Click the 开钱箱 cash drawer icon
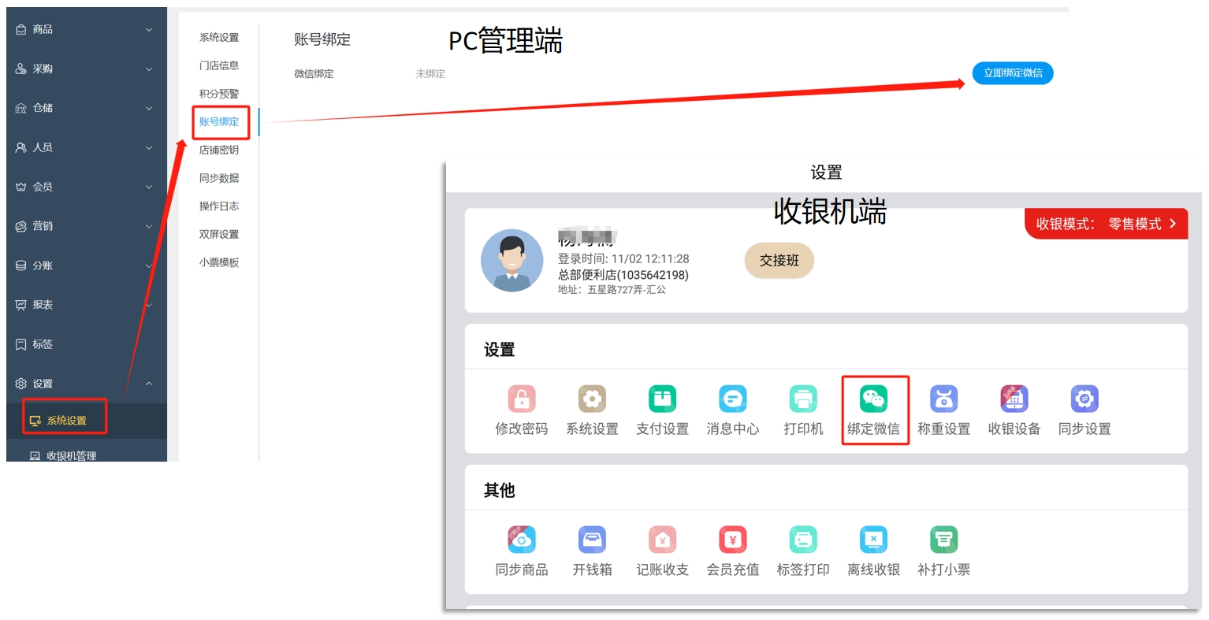The height and width of the screenshot is (620, 1209). click(592, 540)
